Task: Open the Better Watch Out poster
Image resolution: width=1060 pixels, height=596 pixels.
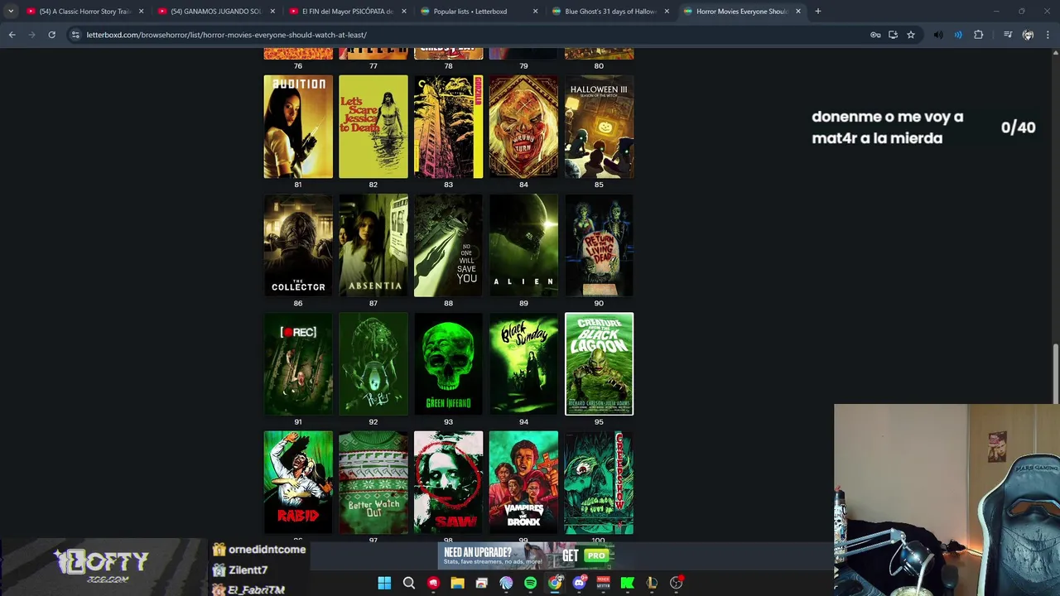Action: 373,482
